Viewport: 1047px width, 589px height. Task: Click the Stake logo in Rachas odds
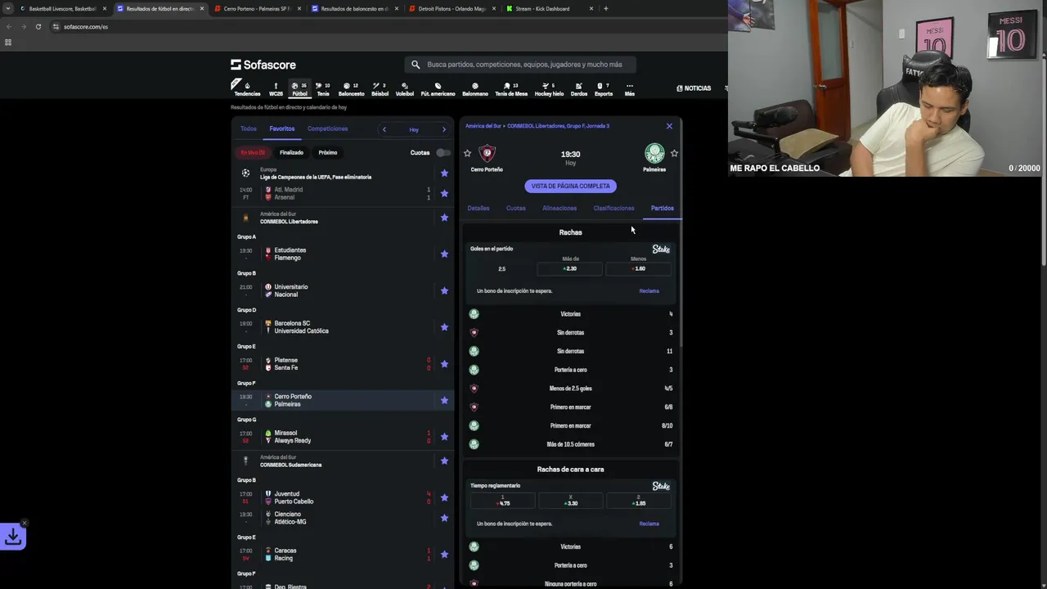tap(661, 250)
